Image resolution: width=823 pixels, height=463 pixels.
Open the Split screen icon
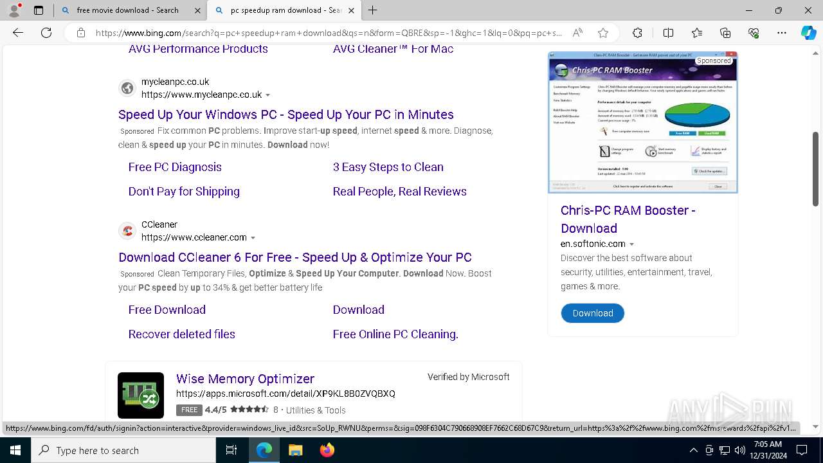[x=668, y=33]
